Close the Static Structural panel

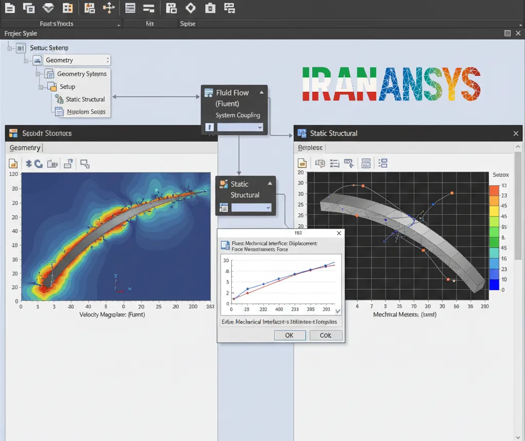coord(516,133)
